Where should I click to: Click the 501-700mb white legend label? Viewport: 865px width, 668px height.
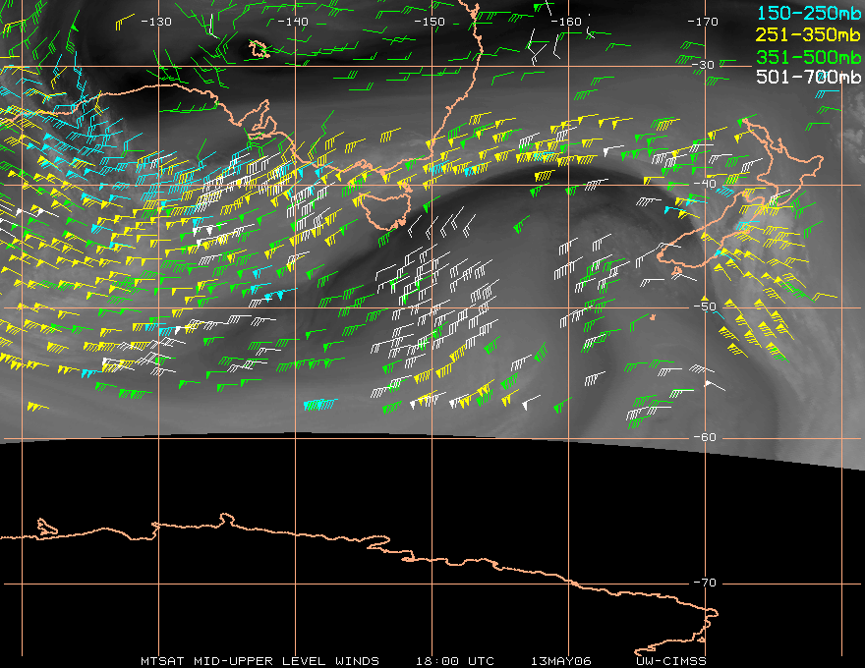tap(808, 77)
